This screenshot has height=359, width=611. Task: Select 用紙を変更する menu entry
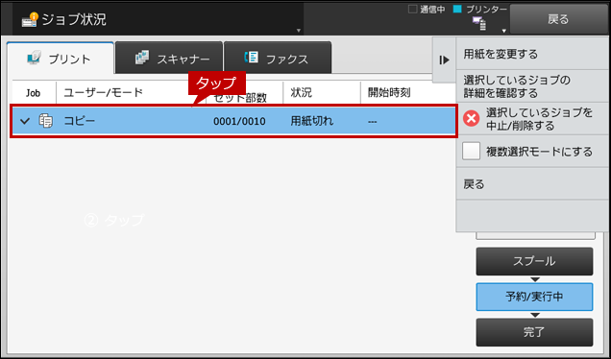pos(532,54)
